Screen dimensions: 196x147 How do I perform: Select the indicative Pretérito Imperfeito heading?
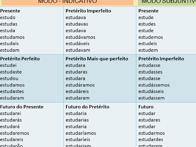coord(88,11)
